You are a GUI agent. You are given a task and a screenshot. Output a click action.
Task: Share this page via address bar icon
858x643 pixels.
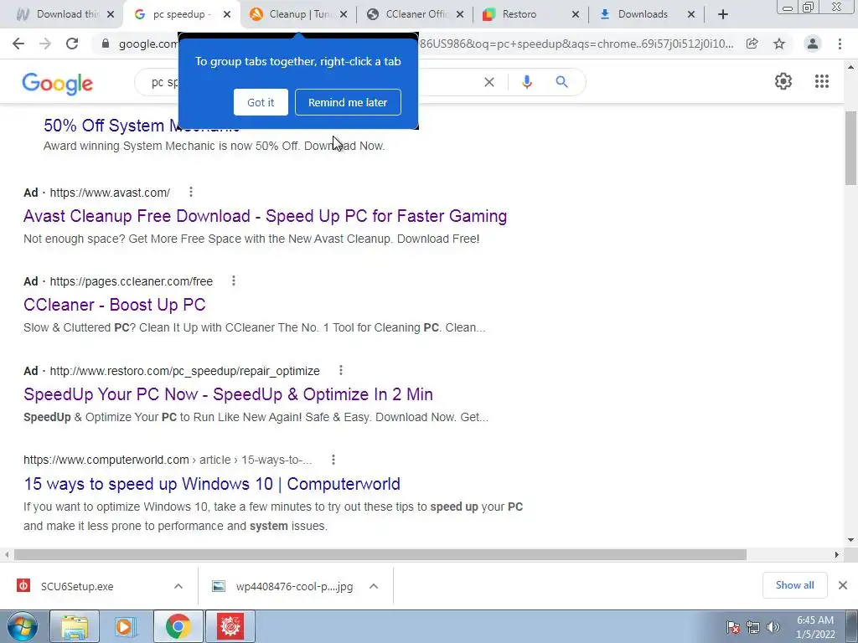pyautogui.click(x=752, y=44)
